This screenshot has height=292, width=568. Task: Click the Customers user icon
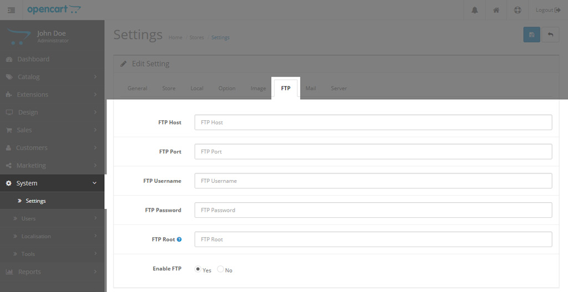point(9,148)
